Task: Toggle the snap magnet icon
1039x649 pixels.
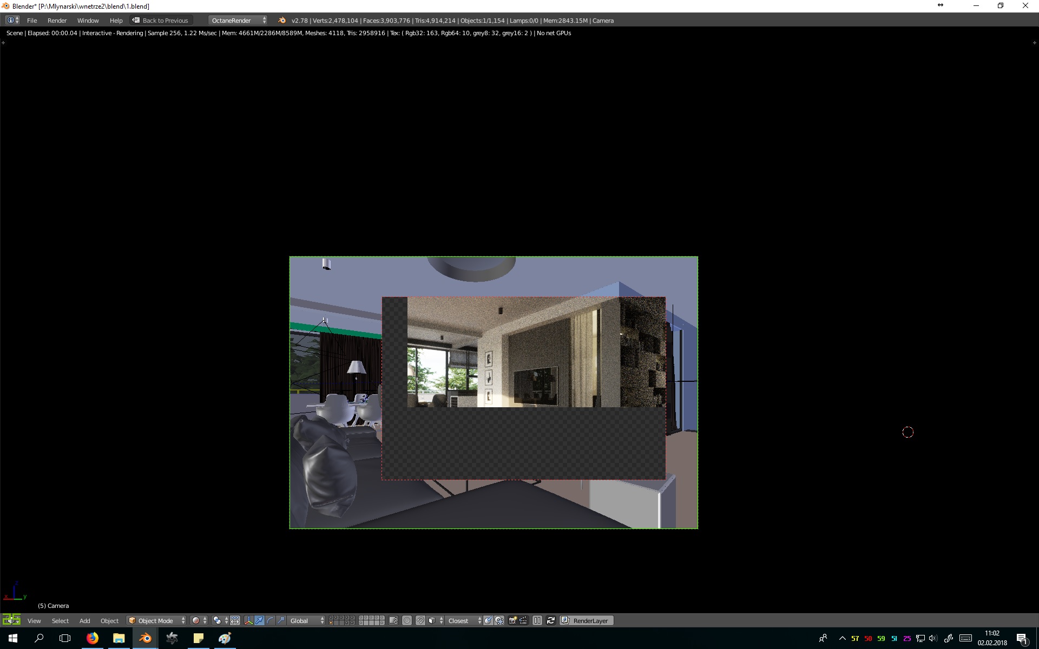Action: click(x=420, y=620)
